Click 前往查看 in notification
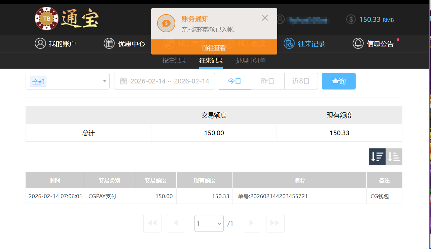Viewport: 431px width, 249px height. click(214, 48)
